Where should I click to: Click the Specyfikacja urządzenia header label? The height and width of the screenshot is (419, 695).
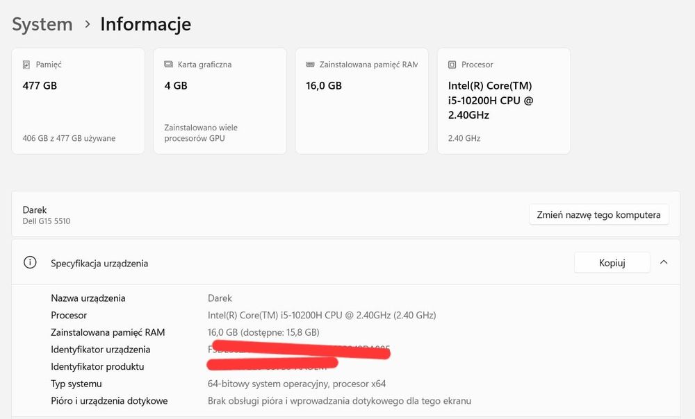[x=99, y=264]
